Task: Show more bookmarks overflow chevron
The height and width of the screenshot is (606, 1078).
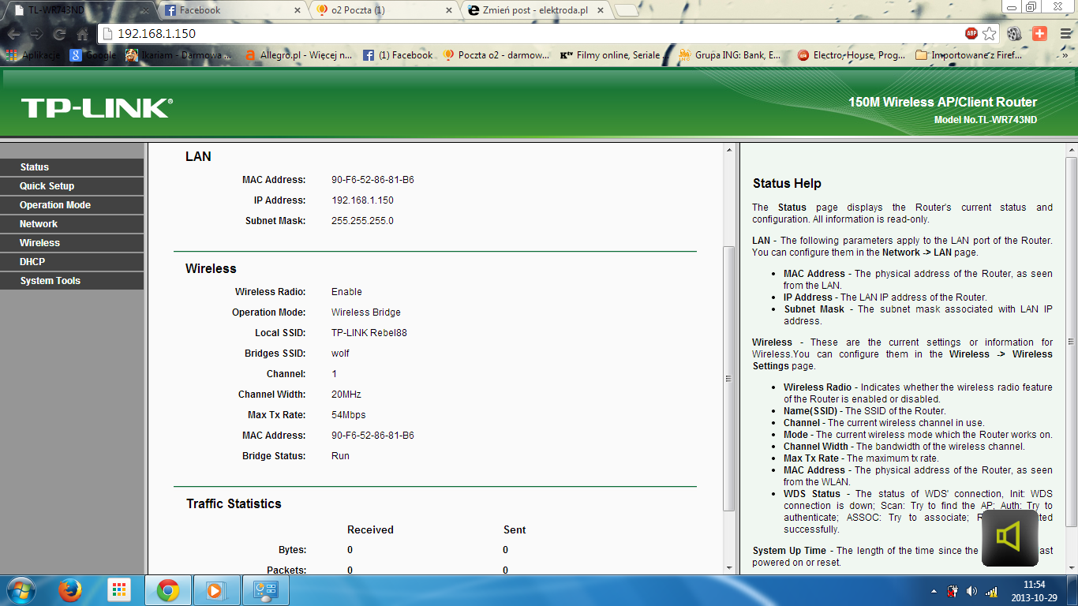Action: point(1065,55)
